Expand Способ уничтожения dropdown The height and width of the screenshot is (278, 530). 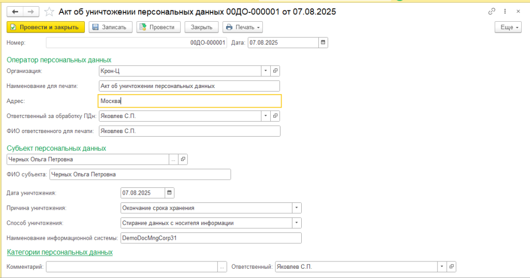click(x=297, y=223)
